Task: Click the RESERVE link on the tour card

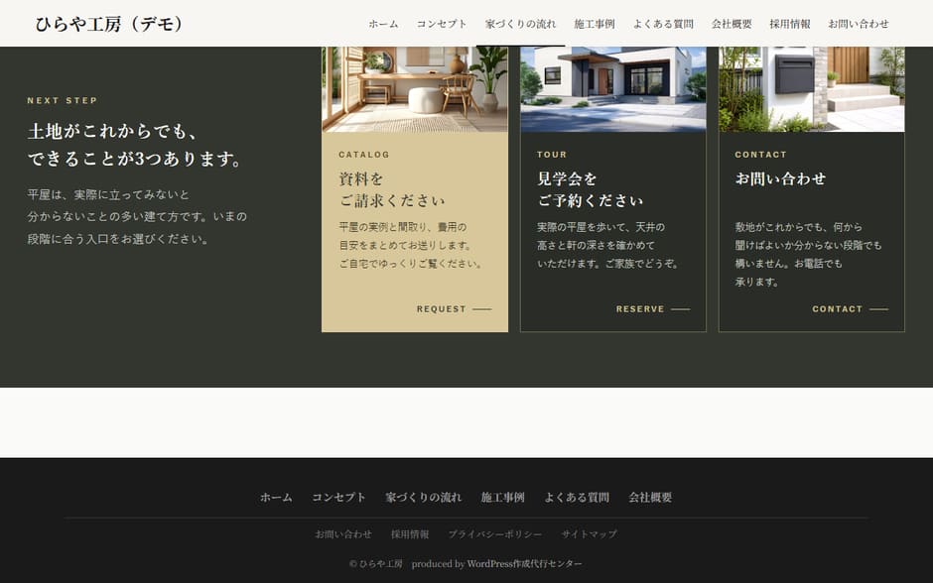Action: [x=653, y=309]
